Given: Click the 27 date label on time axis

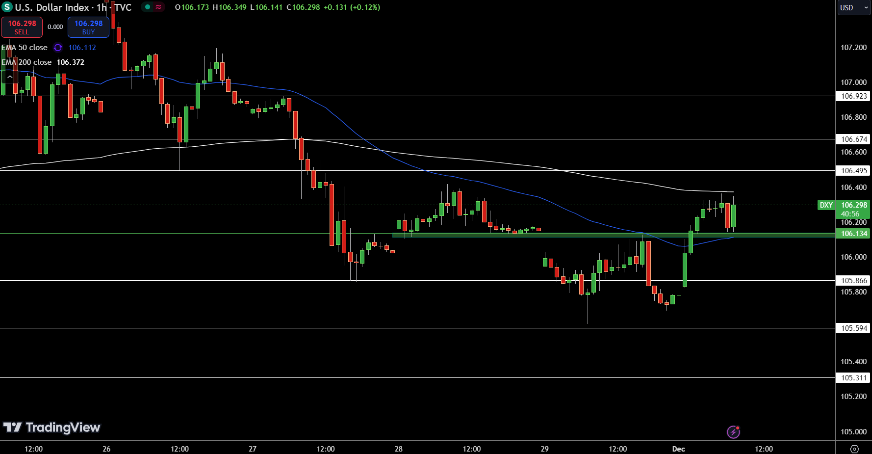Looking at the screenshot, I should (x=253, y=449).
